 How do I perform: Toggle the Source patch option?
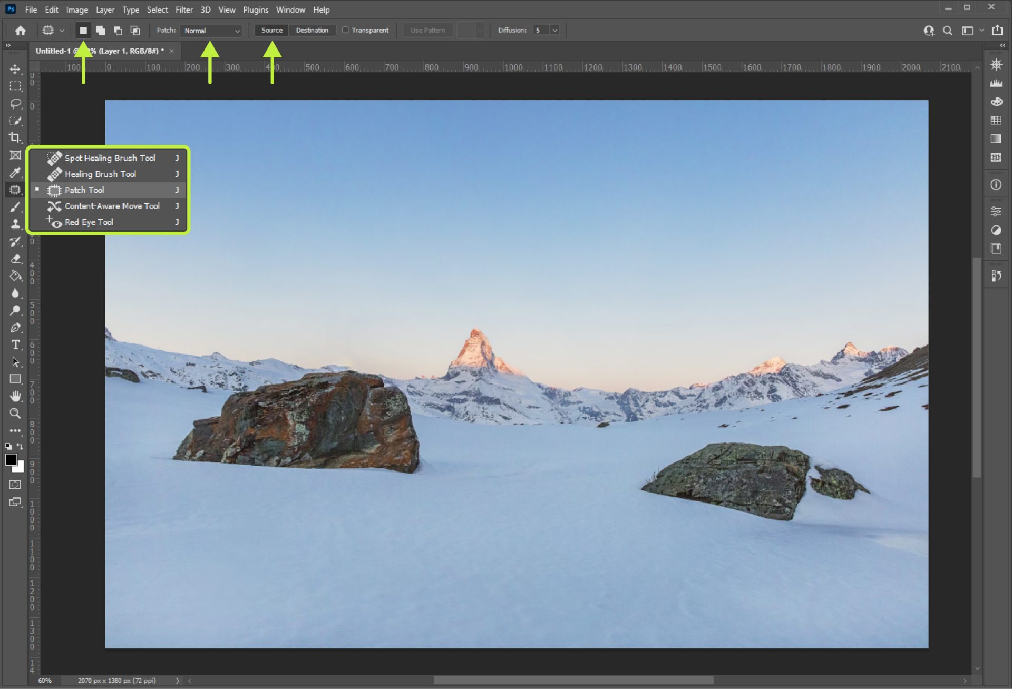272,30
